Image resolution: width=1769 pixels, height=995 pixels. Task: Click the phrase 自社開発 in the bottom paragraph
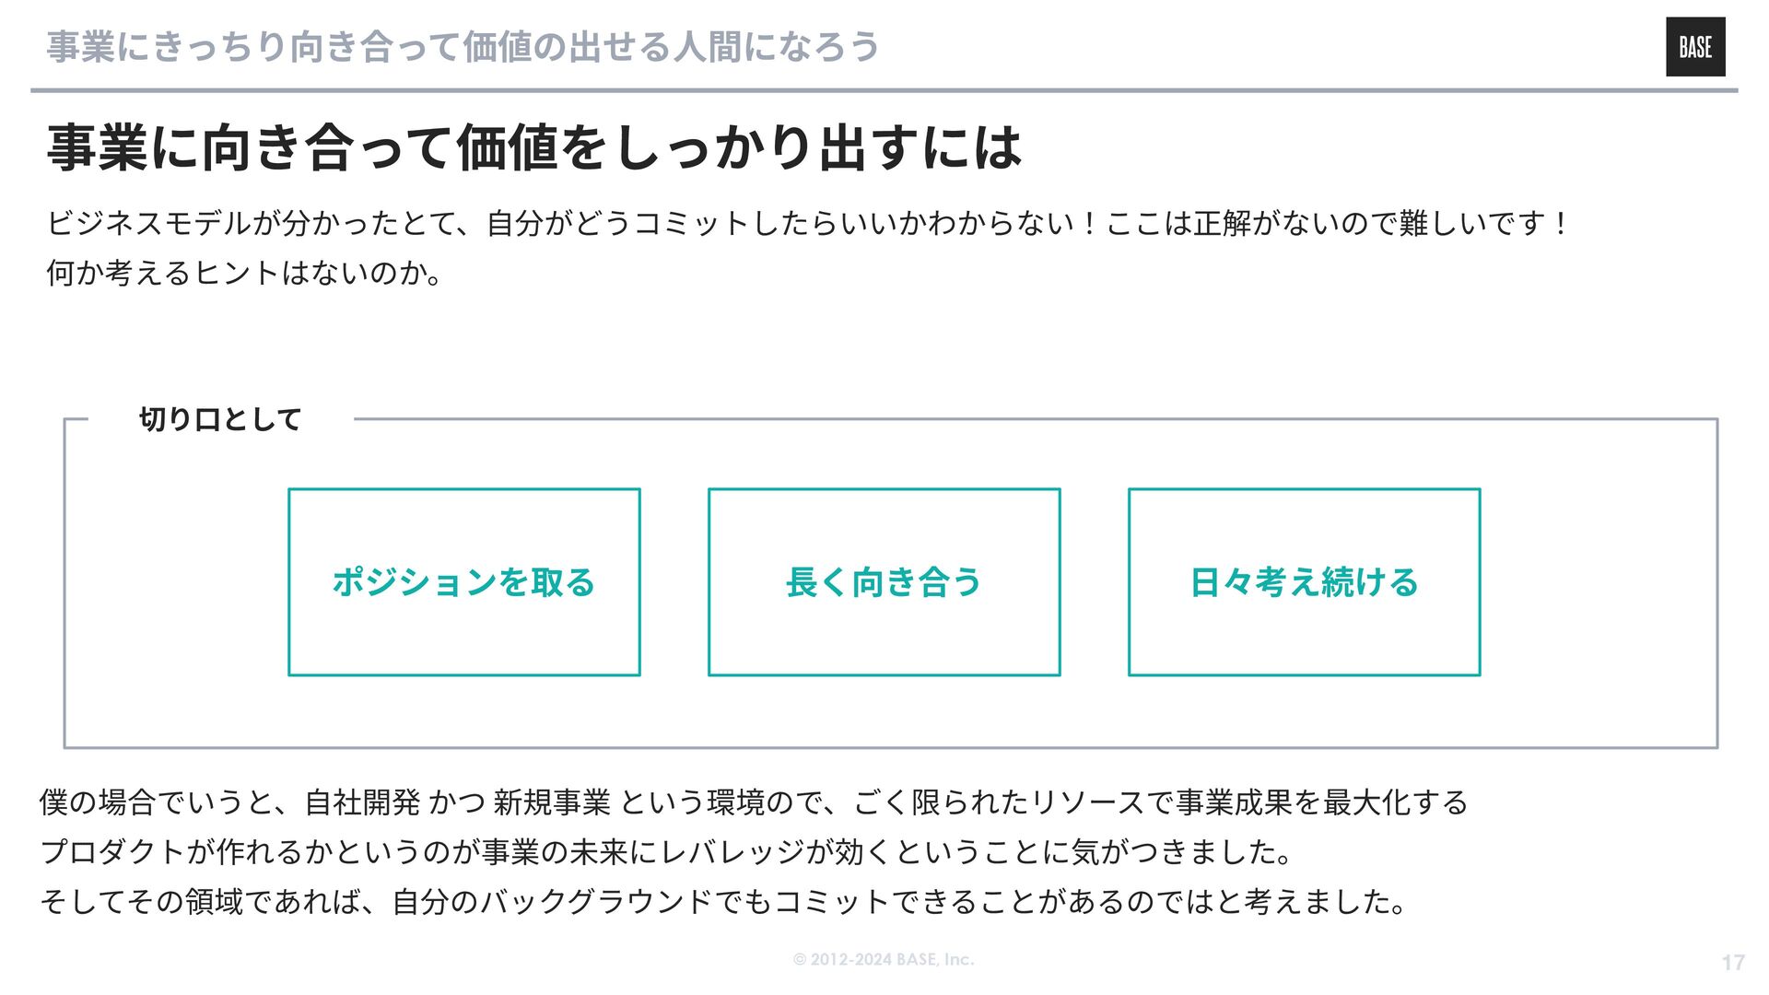point(362,802)
